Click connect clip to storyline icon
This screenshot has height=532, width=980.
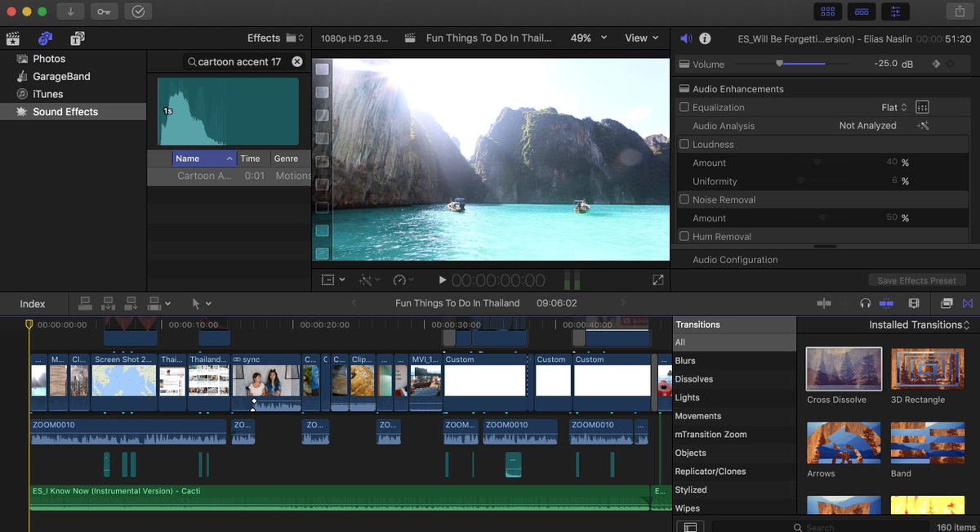(x=85, y=303)
